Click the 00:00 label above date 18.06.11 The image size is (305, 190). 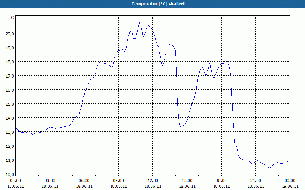click(x=16, y=181)
